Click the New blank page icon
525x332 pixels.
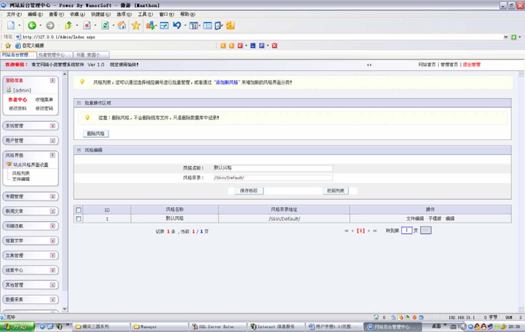click(x=11, y=25)
